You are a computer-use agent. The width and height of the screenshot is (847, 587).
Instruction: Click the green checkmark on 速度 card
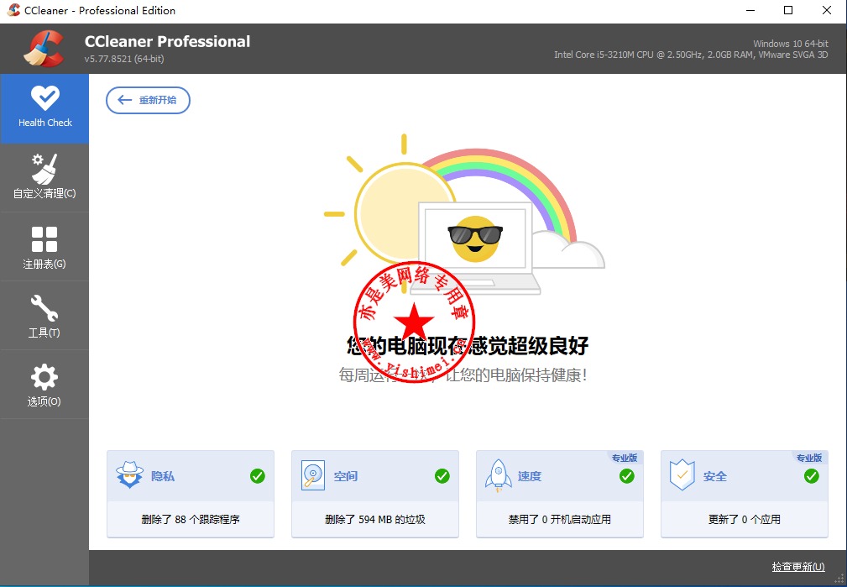(x=626, y=476)
